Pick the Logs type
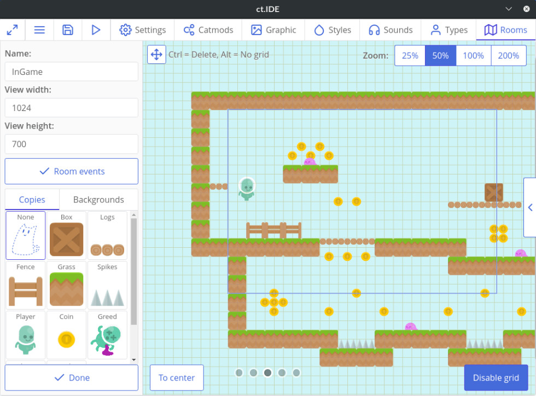 pos(107,235)
